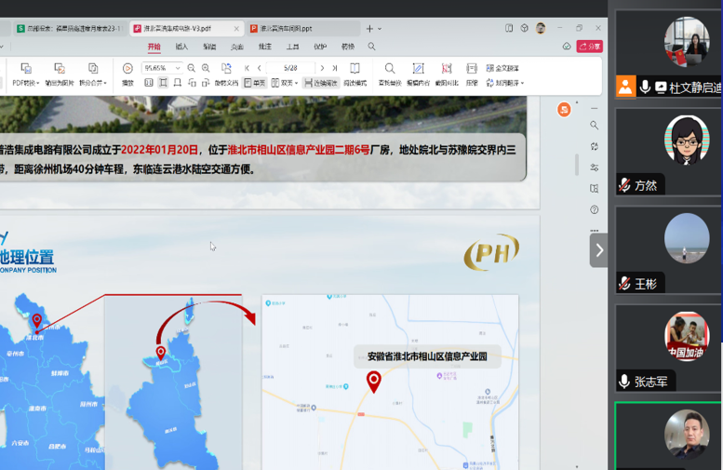Click the side panel help question icon
Image resolution: width=723 pixels, height=470 pixels.
point(595,209)
